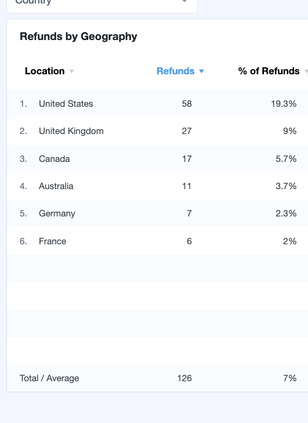Click the blue Refunds sort arrow
Viewport: 308px width, 423px height.
[x=201, y=71]
